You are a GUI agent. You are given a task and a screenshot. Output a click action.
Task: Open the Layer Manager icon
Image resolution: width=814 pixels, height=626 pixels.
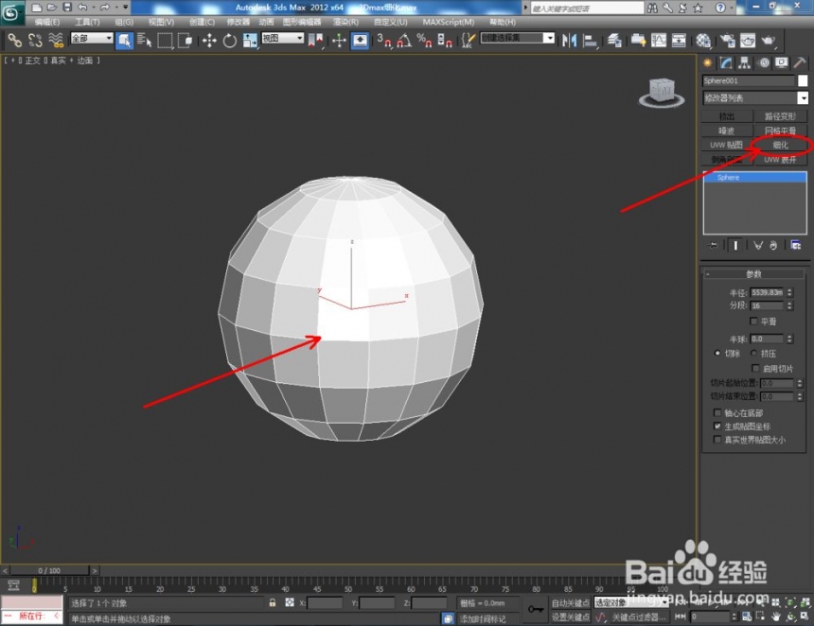tap(614, 40)
